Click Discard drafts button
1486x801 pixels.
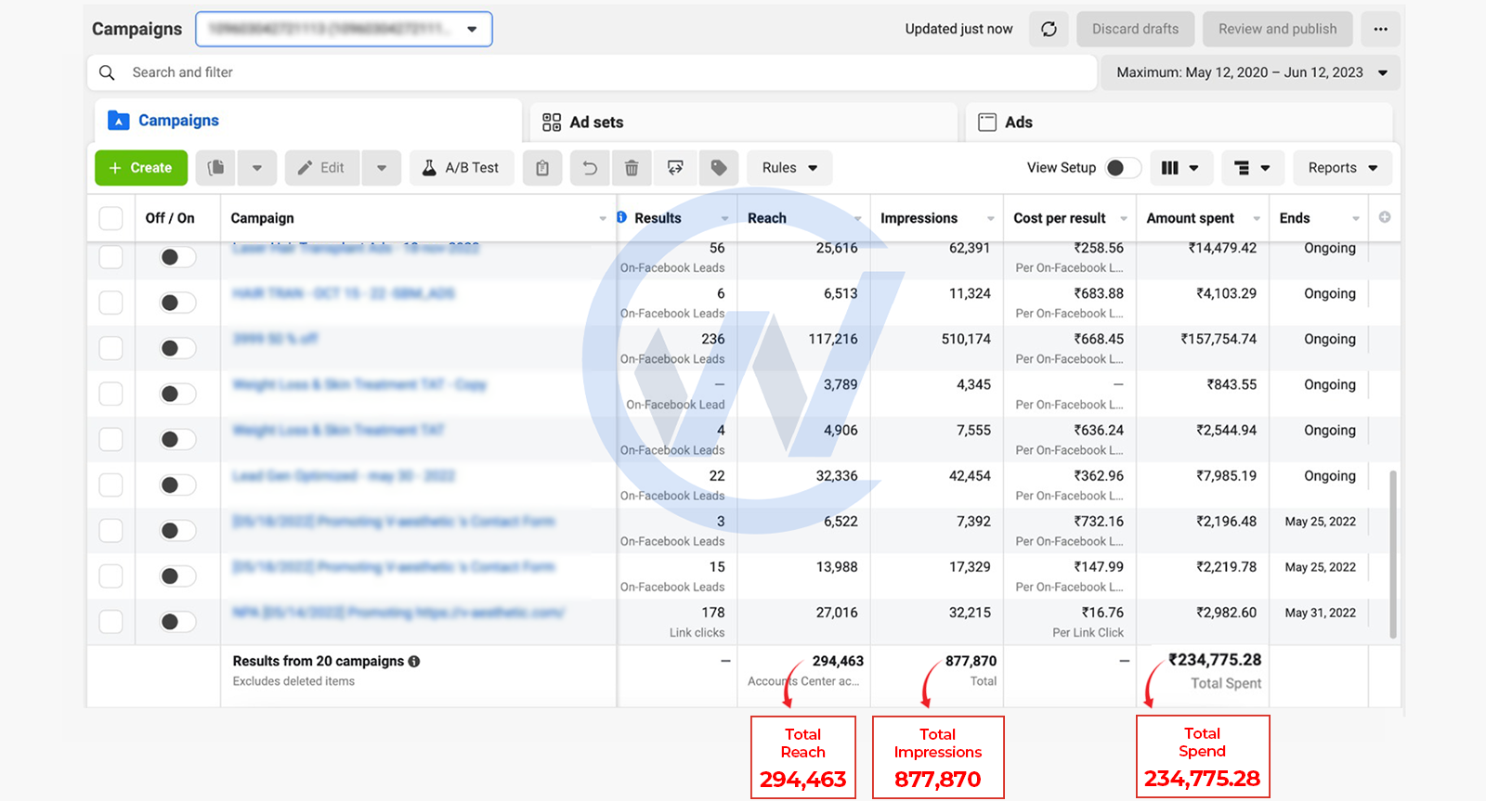click(1135, 29)
